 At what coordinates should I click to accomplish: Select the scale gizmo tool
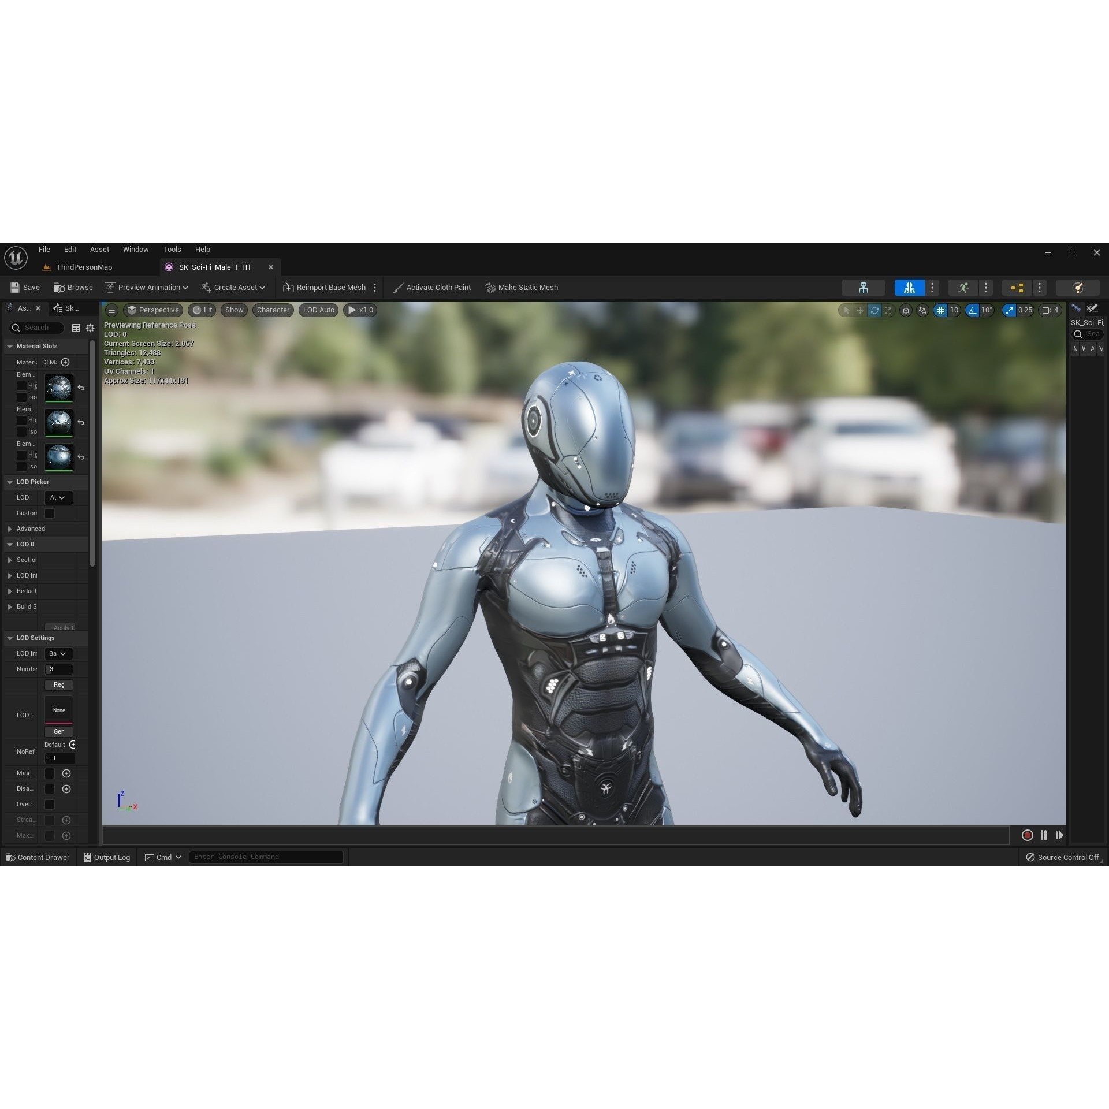point(888,310)
